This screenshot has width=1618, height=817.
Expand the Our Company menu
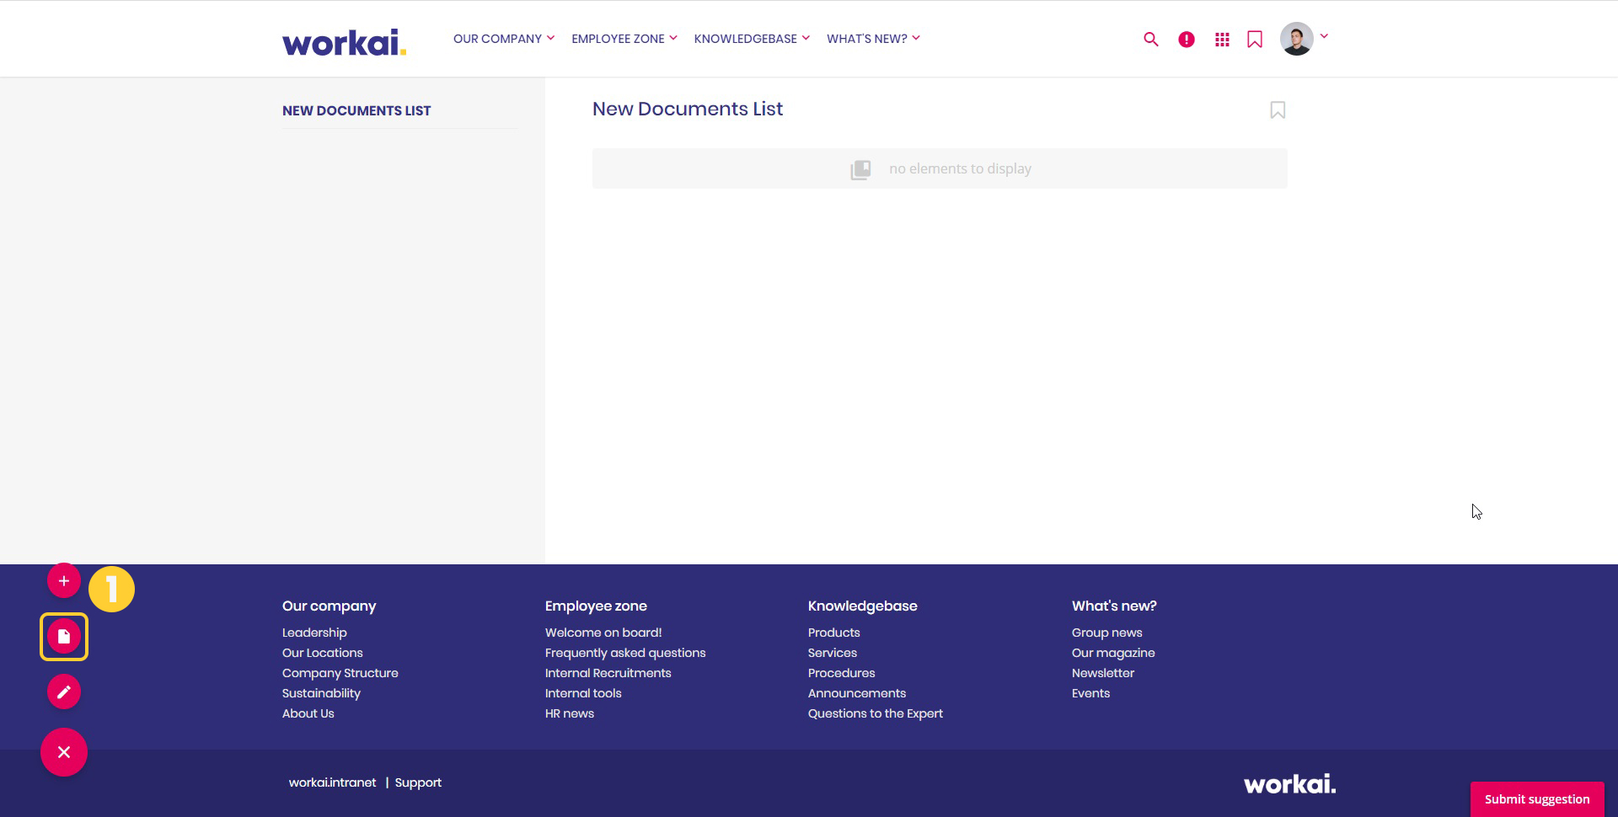(x=504, y=39)
